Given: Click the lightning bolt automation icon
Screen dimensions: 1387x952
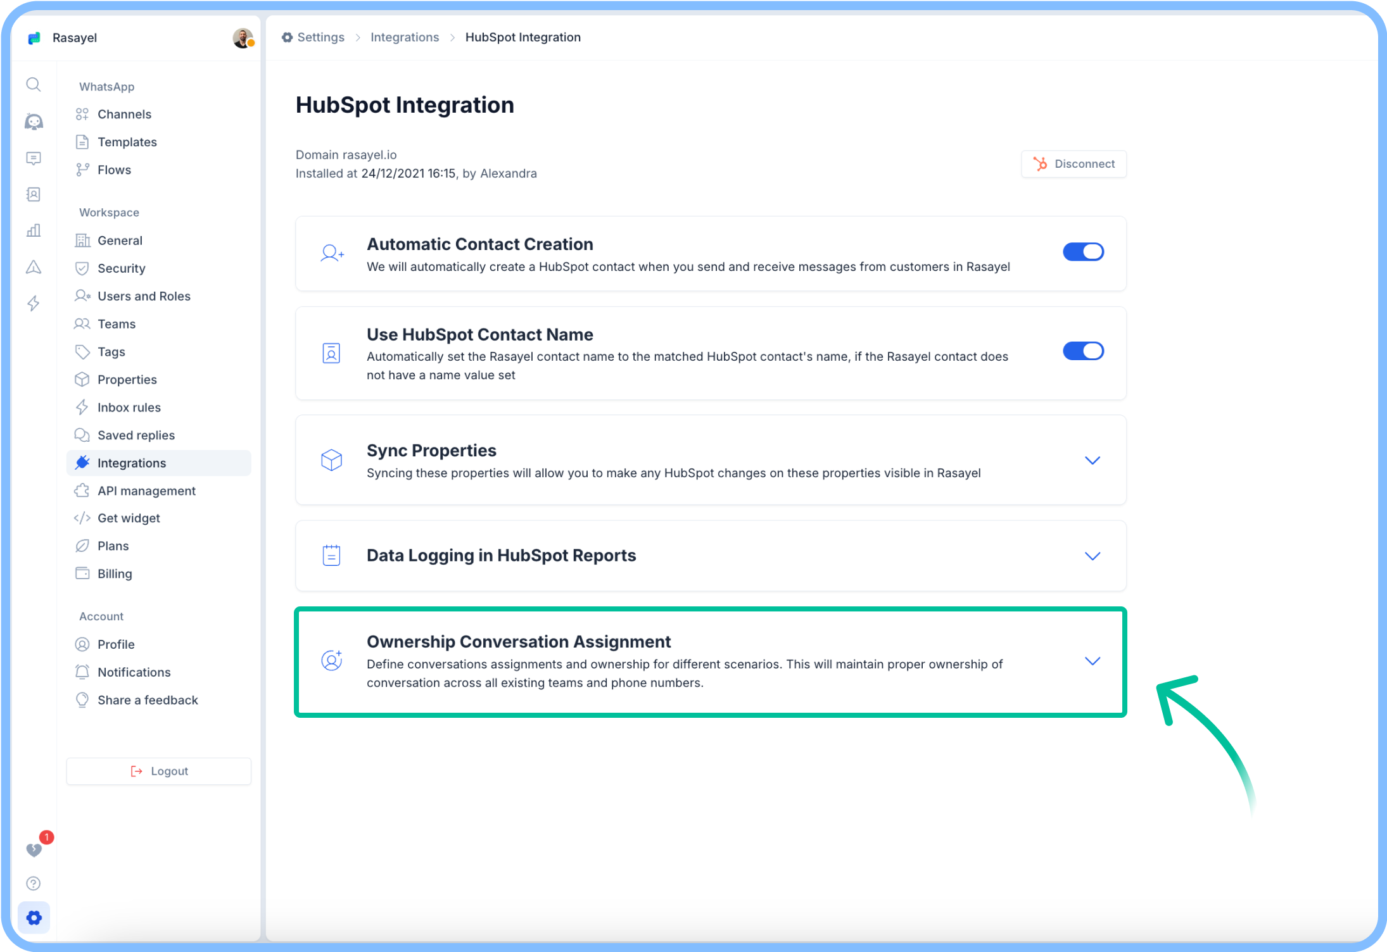Looking at the screenshot, I should 34,303.
